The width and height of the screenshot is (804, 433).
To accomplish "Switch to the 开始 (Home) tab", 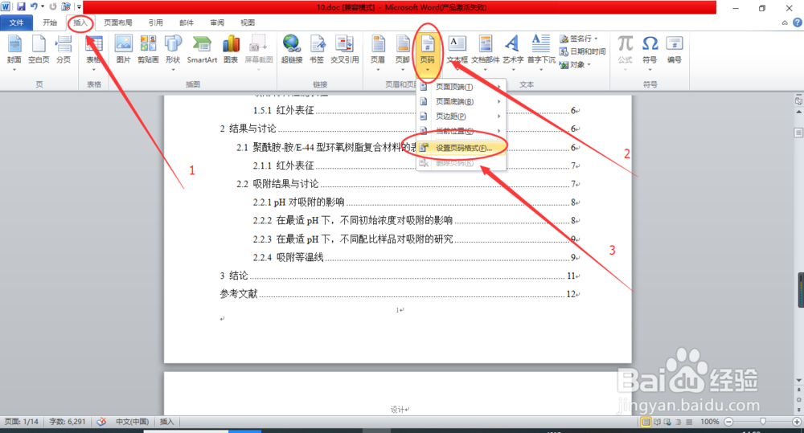I will point(50,22).
